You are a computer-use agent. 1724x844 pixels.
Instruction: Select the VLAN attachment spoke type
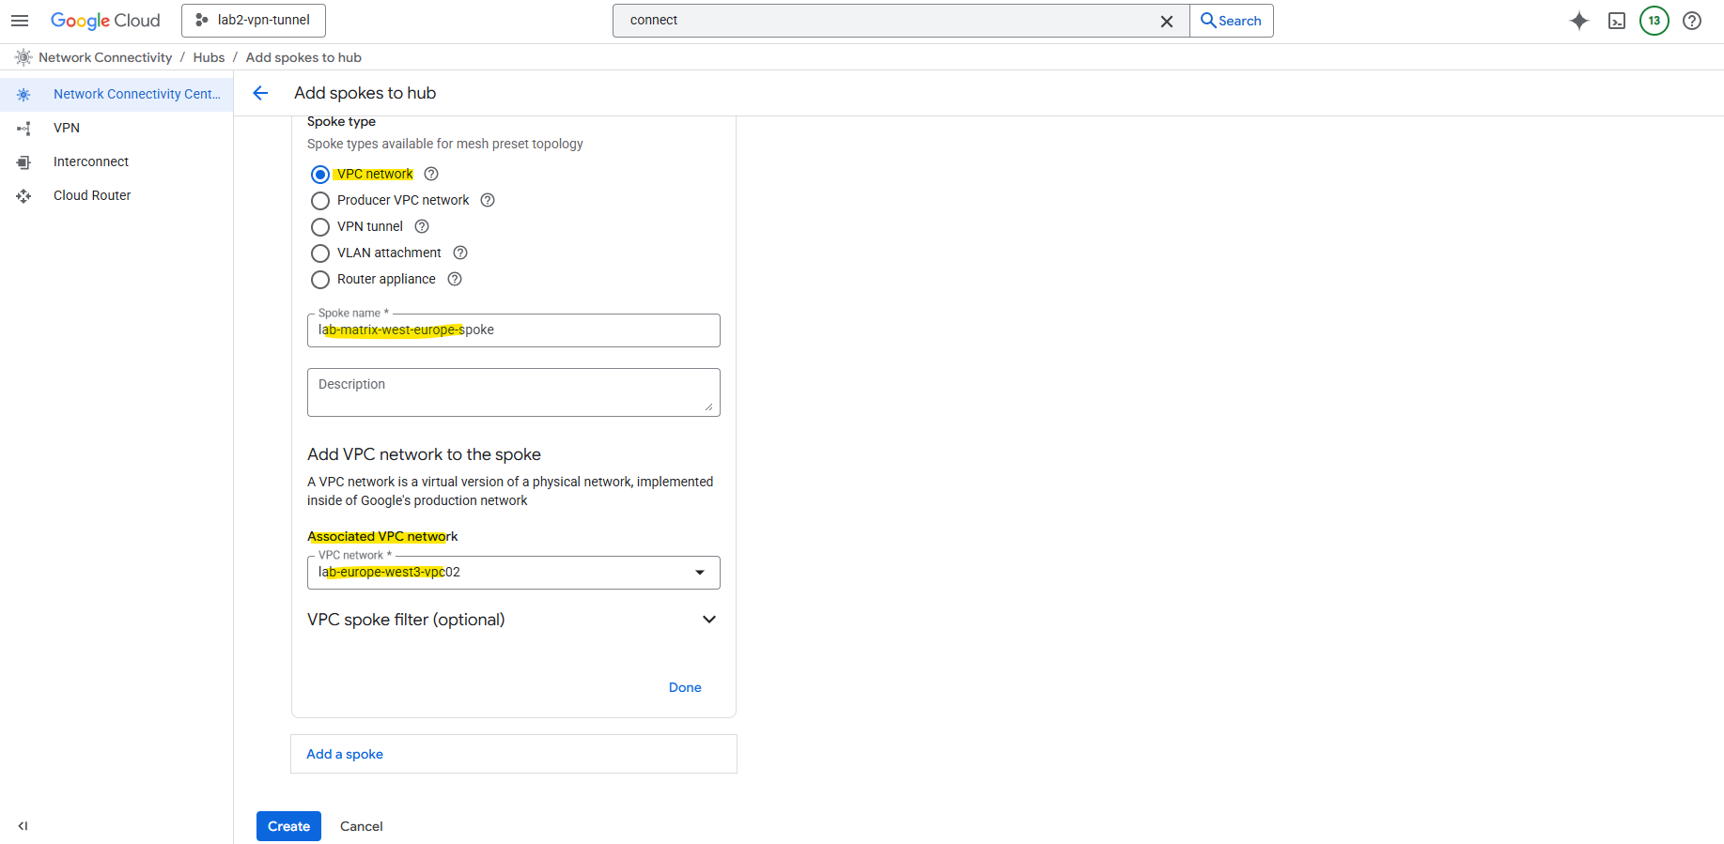point(320,253)
